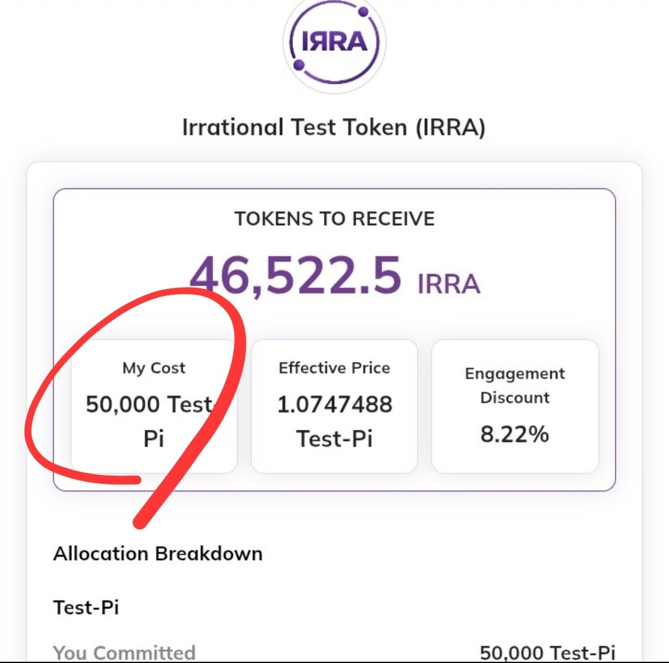This screenshot has height=663, width=669.
Task: Click the Test-Pi unit under the effective price
Action: coord(334,438)
